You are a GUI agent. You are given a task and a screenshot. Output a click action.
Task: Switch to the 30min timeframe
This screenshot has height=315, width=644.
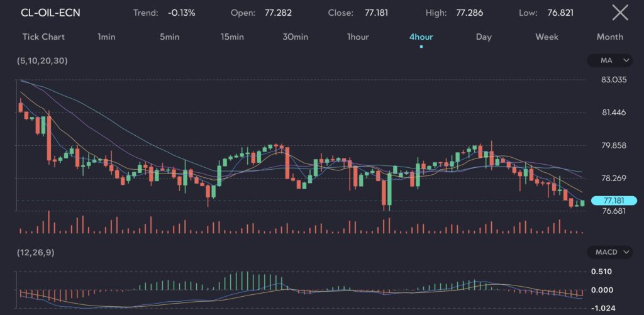pos(295,37)
